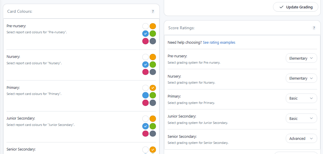Image resolution: width=323 pixels, height=154 pixels.
Task: Click Update Grading button
Action: click(295, 7)
